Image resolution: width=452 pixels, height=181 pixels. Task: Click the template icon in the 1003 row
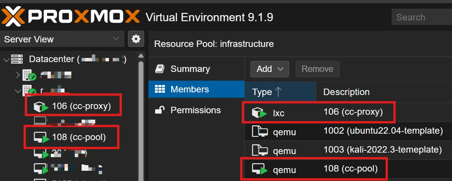coord(260,150)
